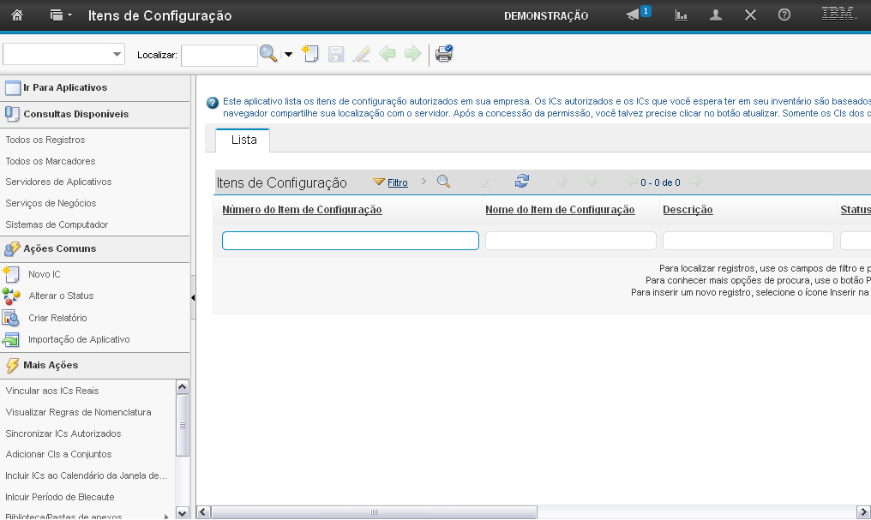The height and width of the screenshot is (520, 871).
Task: Refresh the Itens de Configuração table
Action: pyautogui.click(x=522, y=181)
